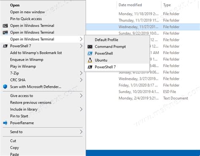Expand the 7-Zip submenu arrow
This screenshot has width=200, height=156.
click(x=81, y=73)
